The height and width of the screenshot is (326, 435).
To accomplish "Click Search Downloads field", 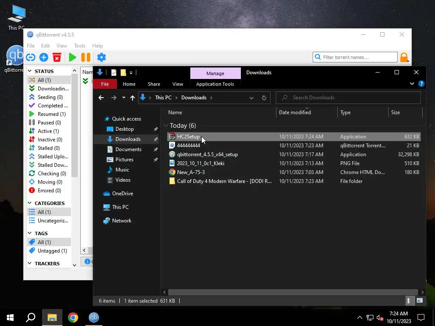I will coord(348,98).
